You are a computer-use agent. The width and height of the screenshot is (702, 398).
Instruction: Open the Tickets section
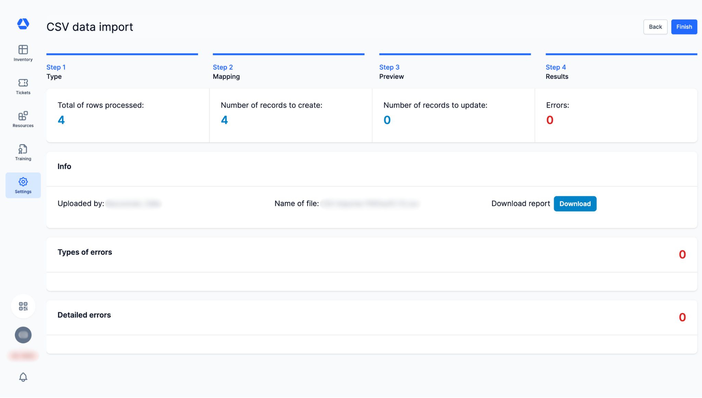23,86
